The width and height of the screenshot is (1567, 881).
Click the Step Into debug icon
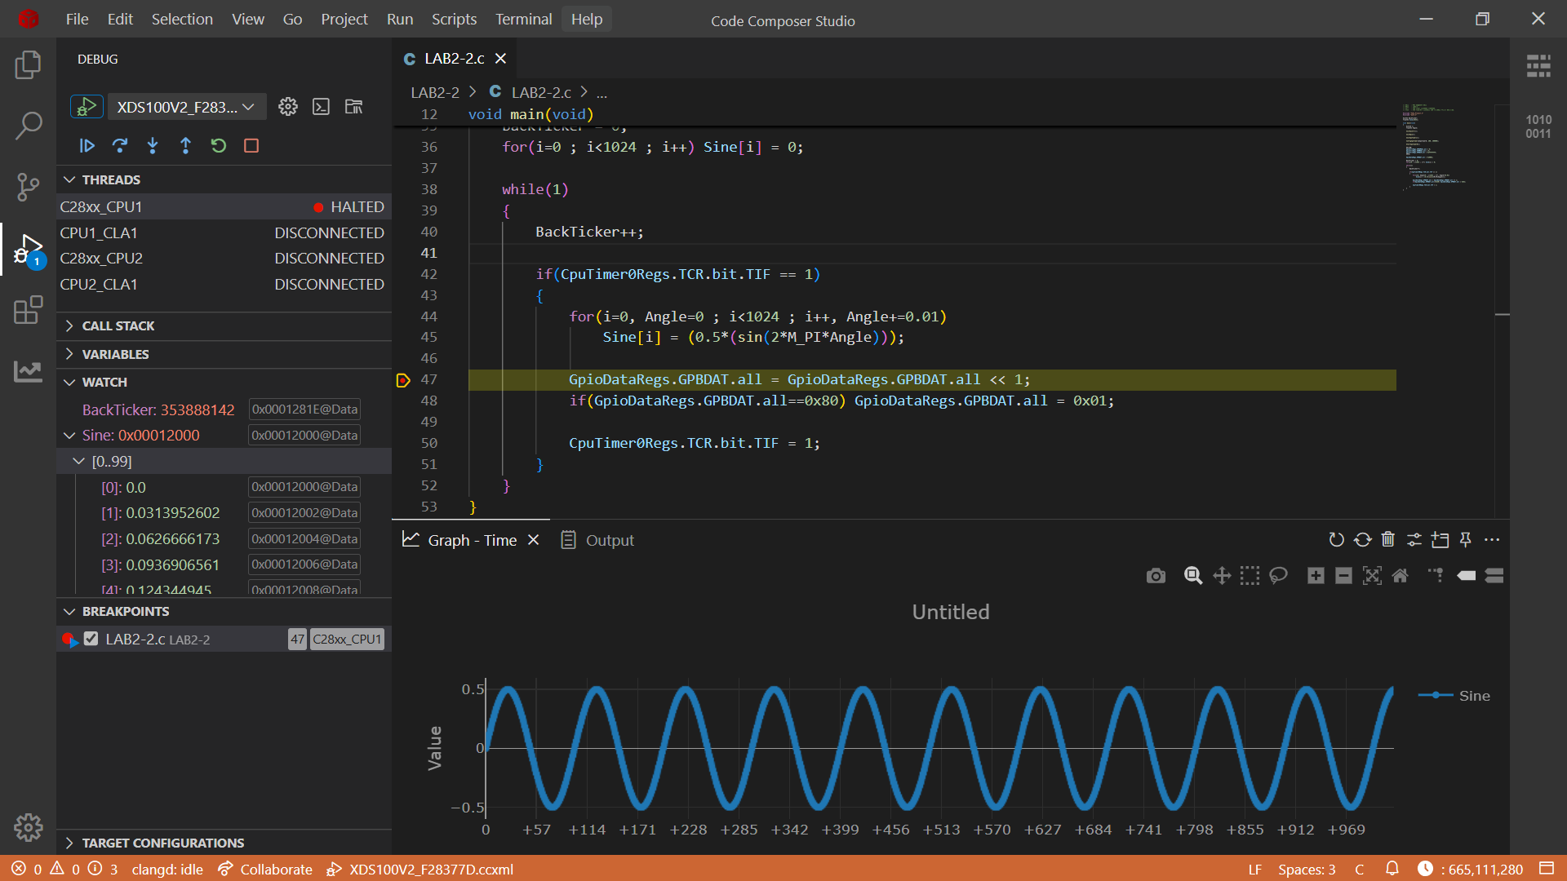click(x=153, y=146)
